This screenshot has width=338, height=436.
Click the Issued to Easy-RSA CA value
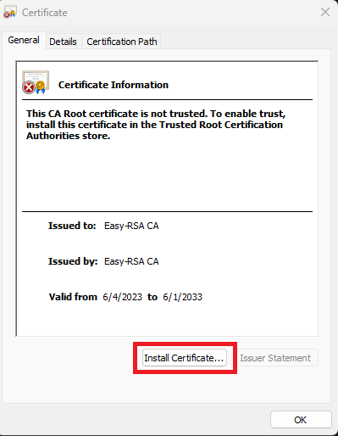(x=131, y=226)
